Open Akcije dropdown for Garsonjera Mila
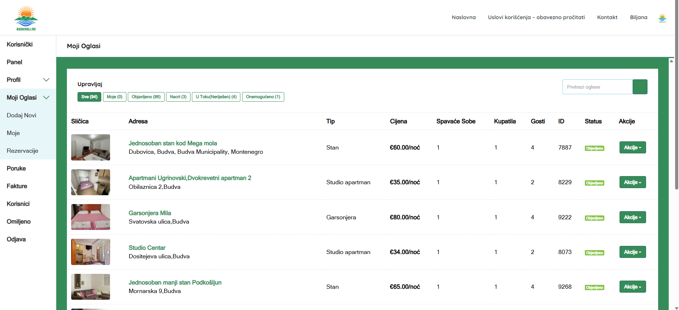The width and height of the screenshot is (679, 310). pos(632,217)
